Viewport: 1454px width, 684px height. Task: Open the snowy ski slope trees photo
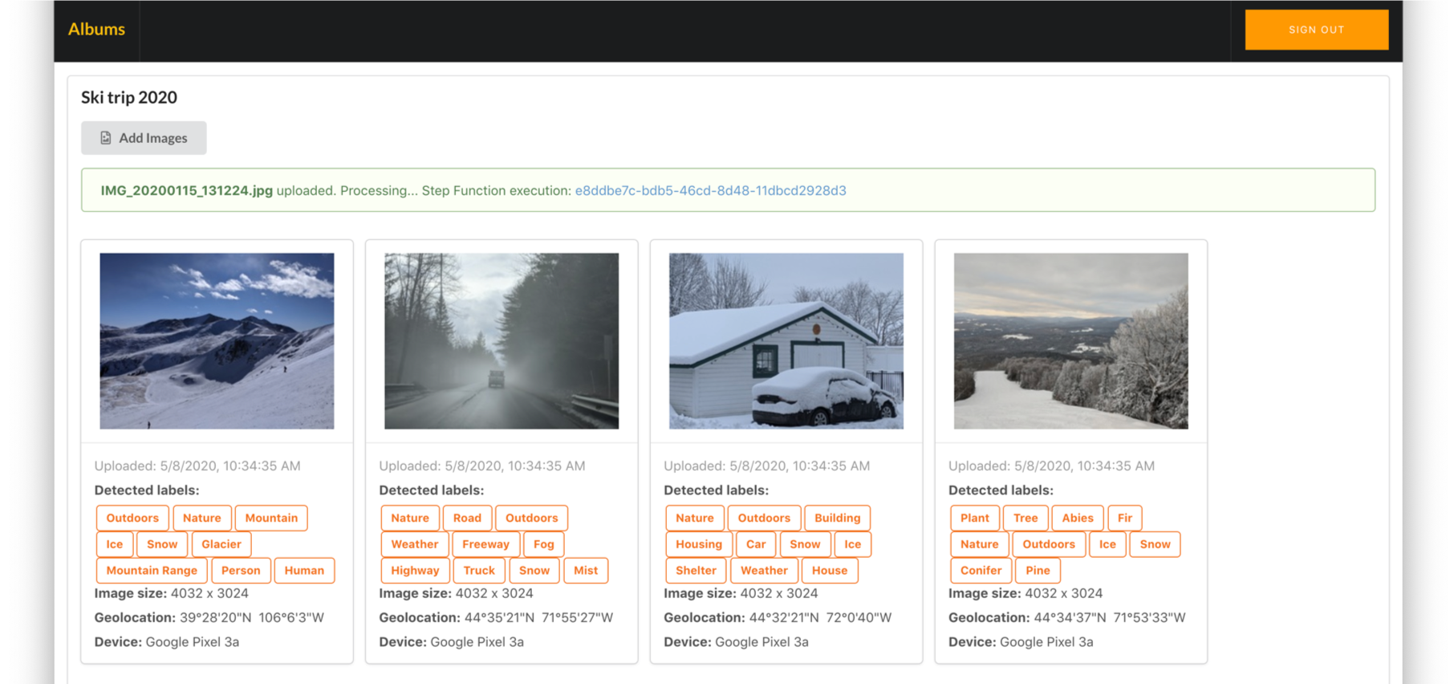click(x=1071, y=341)
